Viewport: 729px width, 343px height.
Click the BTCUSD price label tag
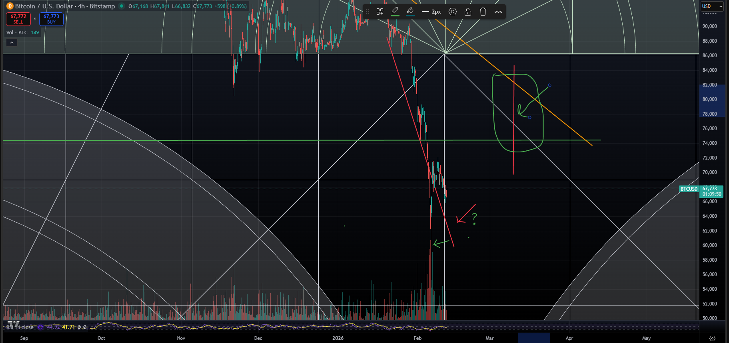coord(689,189)
